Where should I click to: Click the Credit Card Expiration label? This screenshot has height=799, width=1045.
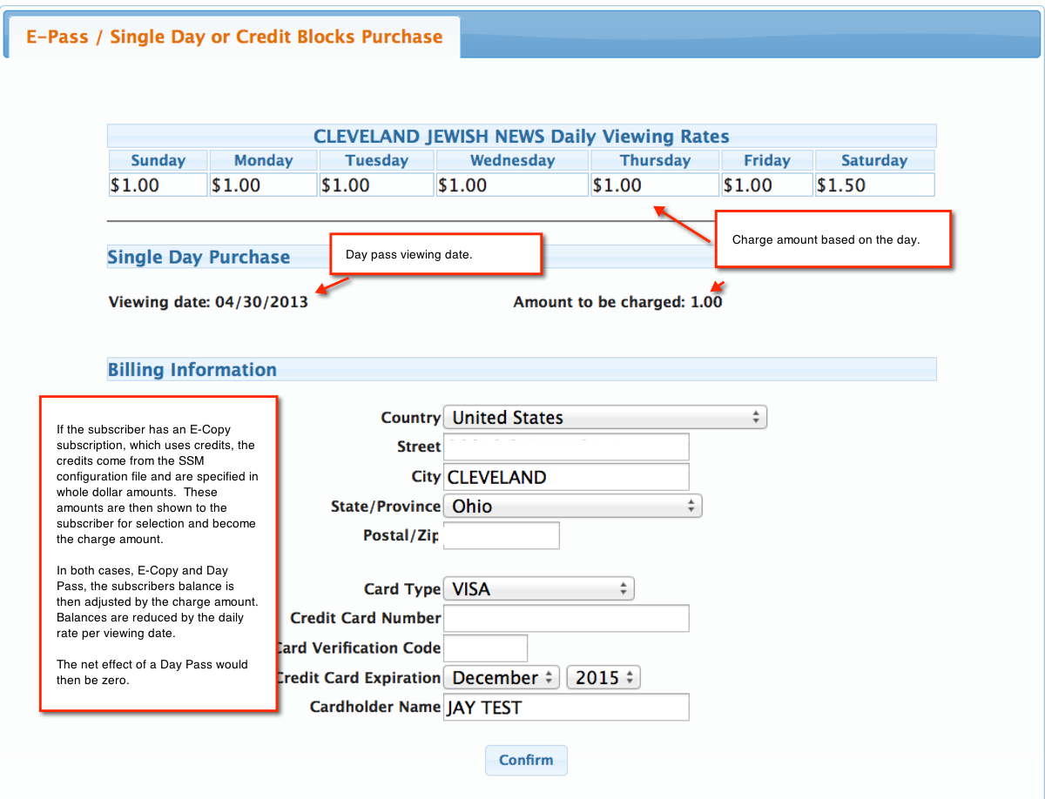pos(358,677)
